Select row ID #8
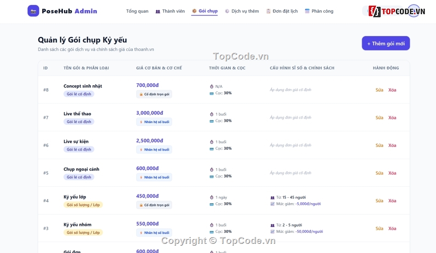 [46, 90]
